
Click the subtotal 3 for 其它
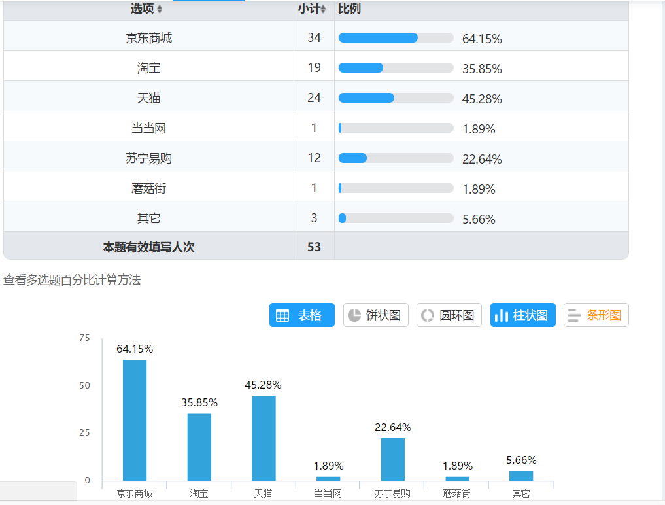pyautogui.click(x=314, y=218)
